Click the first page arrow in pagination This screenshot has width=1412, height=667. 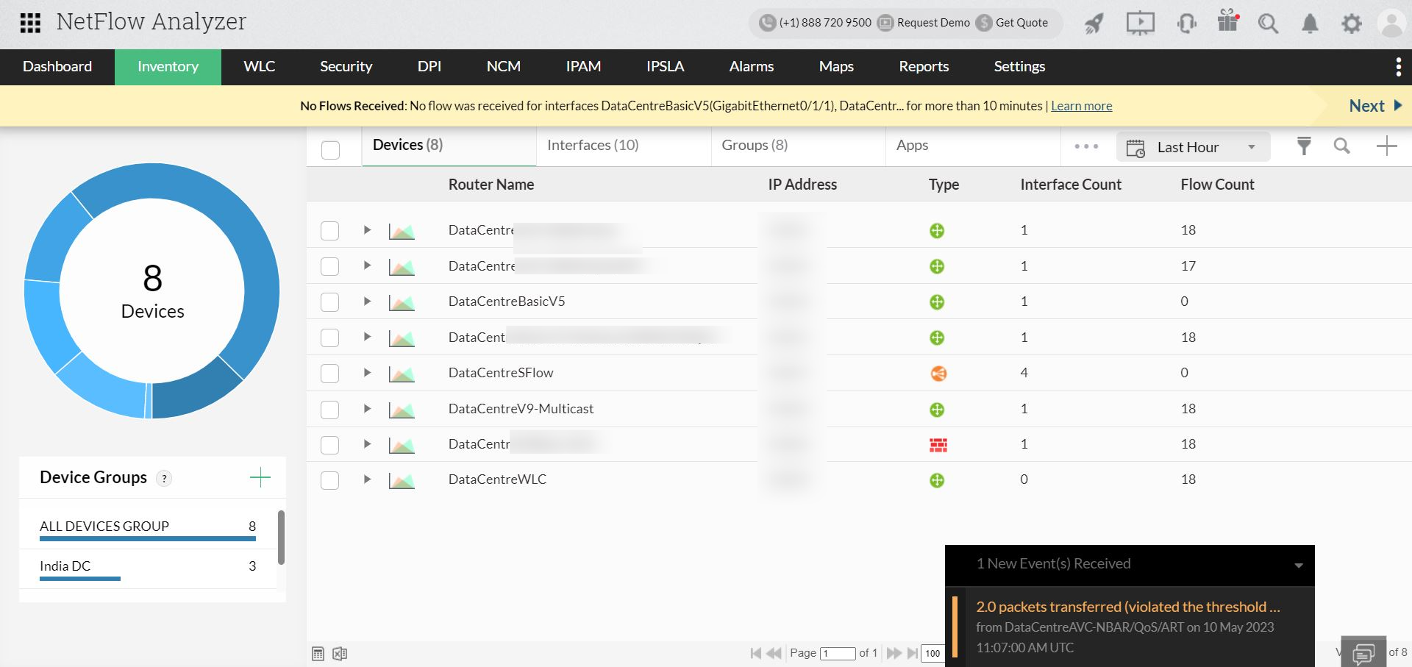pos(755,653)
